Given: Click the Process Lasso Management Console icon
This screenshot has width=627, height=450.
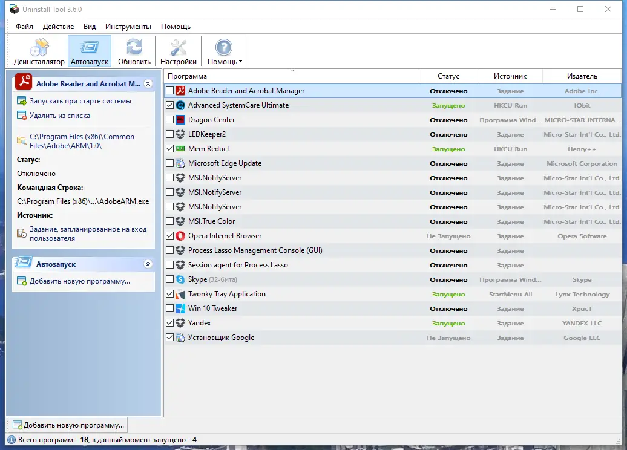Looking at the screenshot, I should click(x=180, y=250).
